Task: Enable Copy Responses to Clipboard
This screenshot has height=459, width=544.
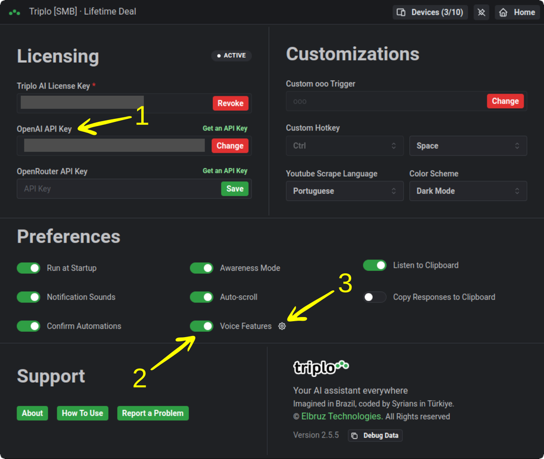Action: [x=374, y=297]
